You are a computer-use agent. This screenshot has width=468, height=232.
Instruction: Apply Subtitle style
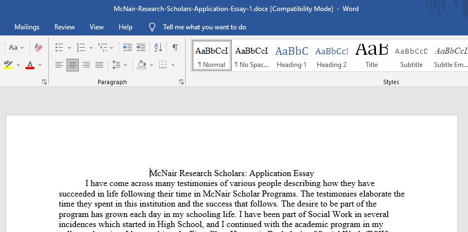pos(411,56)
